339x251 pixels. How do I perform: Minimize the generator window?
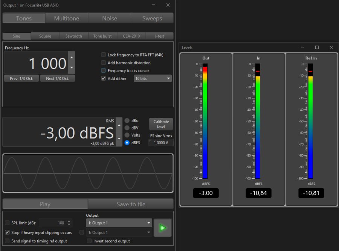point(154,5)
